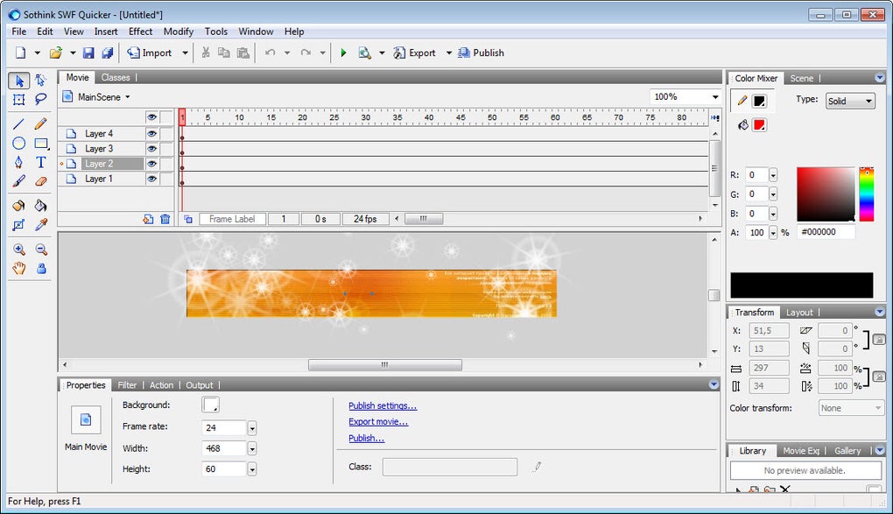Click the Zoom In magnifier tool
This screenshot has width=893, height=514.
click(x=18, y=250)
